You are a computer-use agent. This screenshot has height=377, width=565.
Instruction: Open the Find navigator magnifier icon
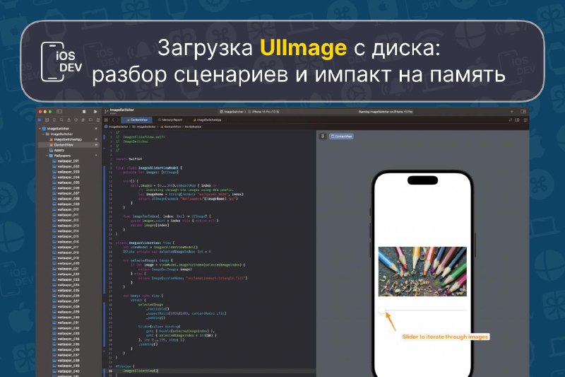click(61, 120)
